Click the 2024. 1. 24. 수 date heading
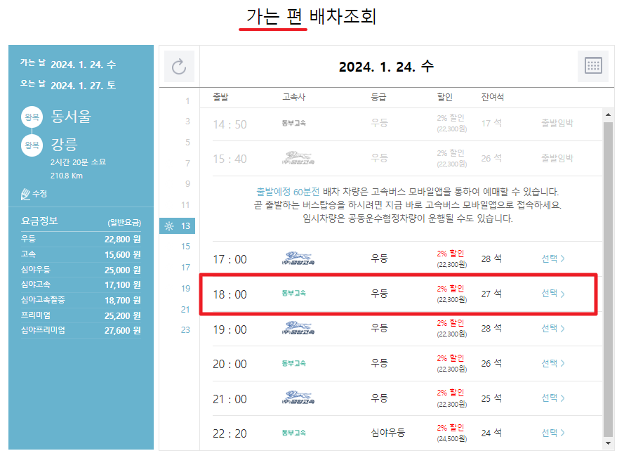 click(x=386, y=67)
